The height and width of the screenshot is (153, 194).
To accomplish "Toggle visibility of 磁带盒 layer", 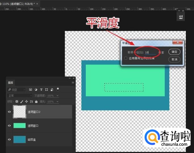I will [9, 139].
